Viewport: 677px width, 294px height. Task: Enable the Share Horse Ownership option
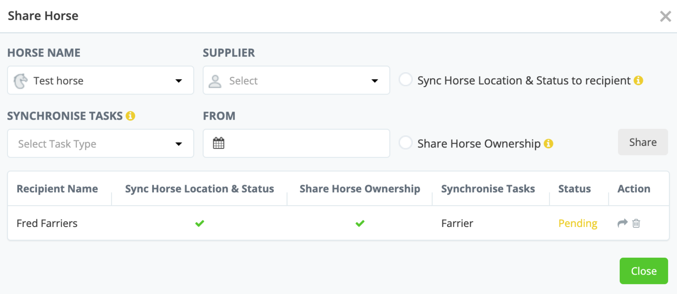405,143
